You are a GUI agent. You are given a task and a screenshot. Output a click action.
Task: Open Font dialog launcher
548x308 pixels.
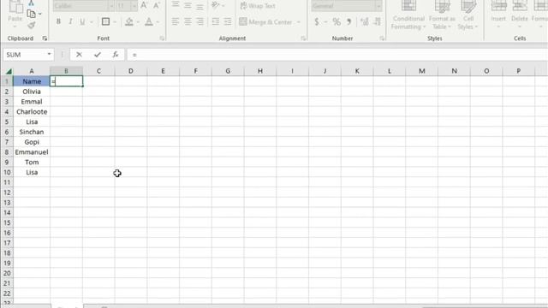[x=162, y=38]
